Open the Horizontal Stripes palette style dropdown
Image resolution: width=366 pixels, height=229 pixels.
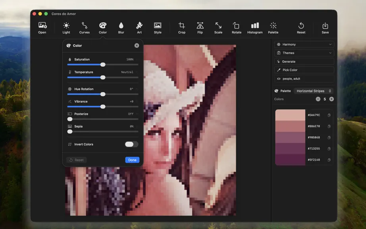314,91
